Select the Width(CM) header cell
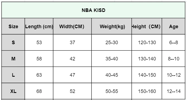Image resolution: width=187 pixels, height=100 pixels. pos(72,26)
